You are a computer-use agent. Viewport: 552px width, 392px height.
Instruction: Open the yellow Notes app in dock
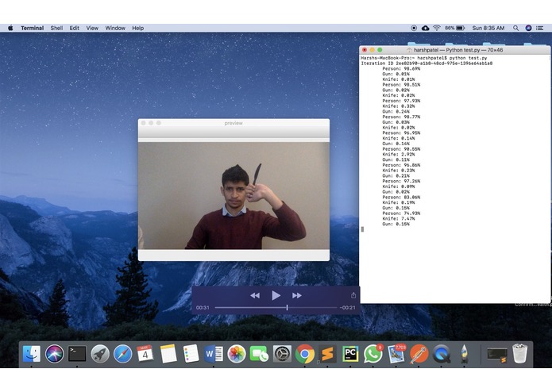[x=168, y=353]
